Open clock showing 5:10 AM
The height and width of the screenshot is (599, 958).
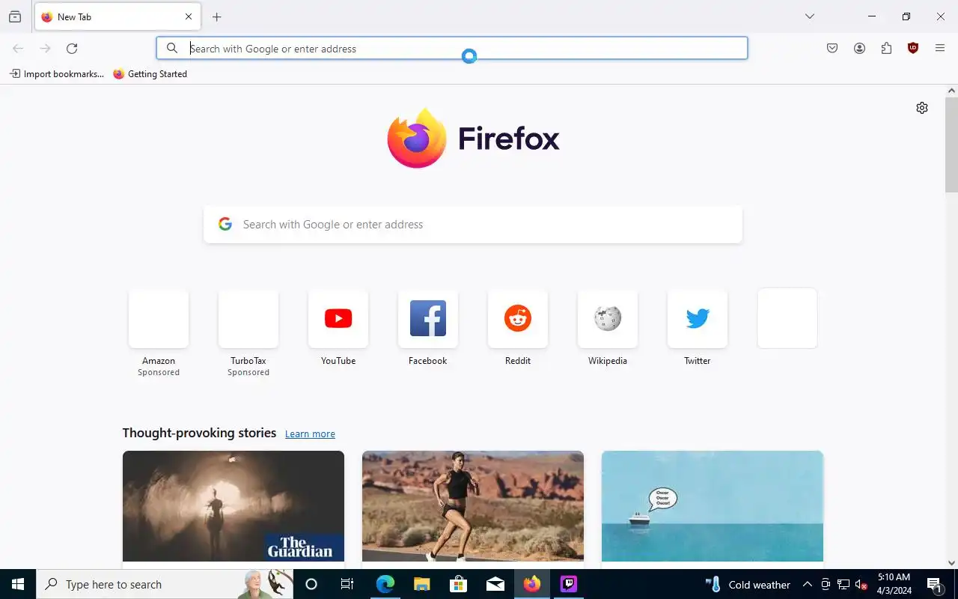[894, 584]
